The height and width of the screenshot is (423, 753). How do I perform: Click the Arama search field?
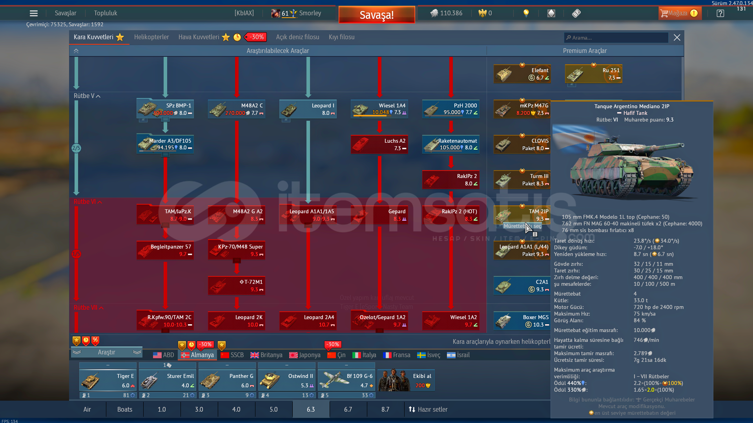tap(616, 38)
